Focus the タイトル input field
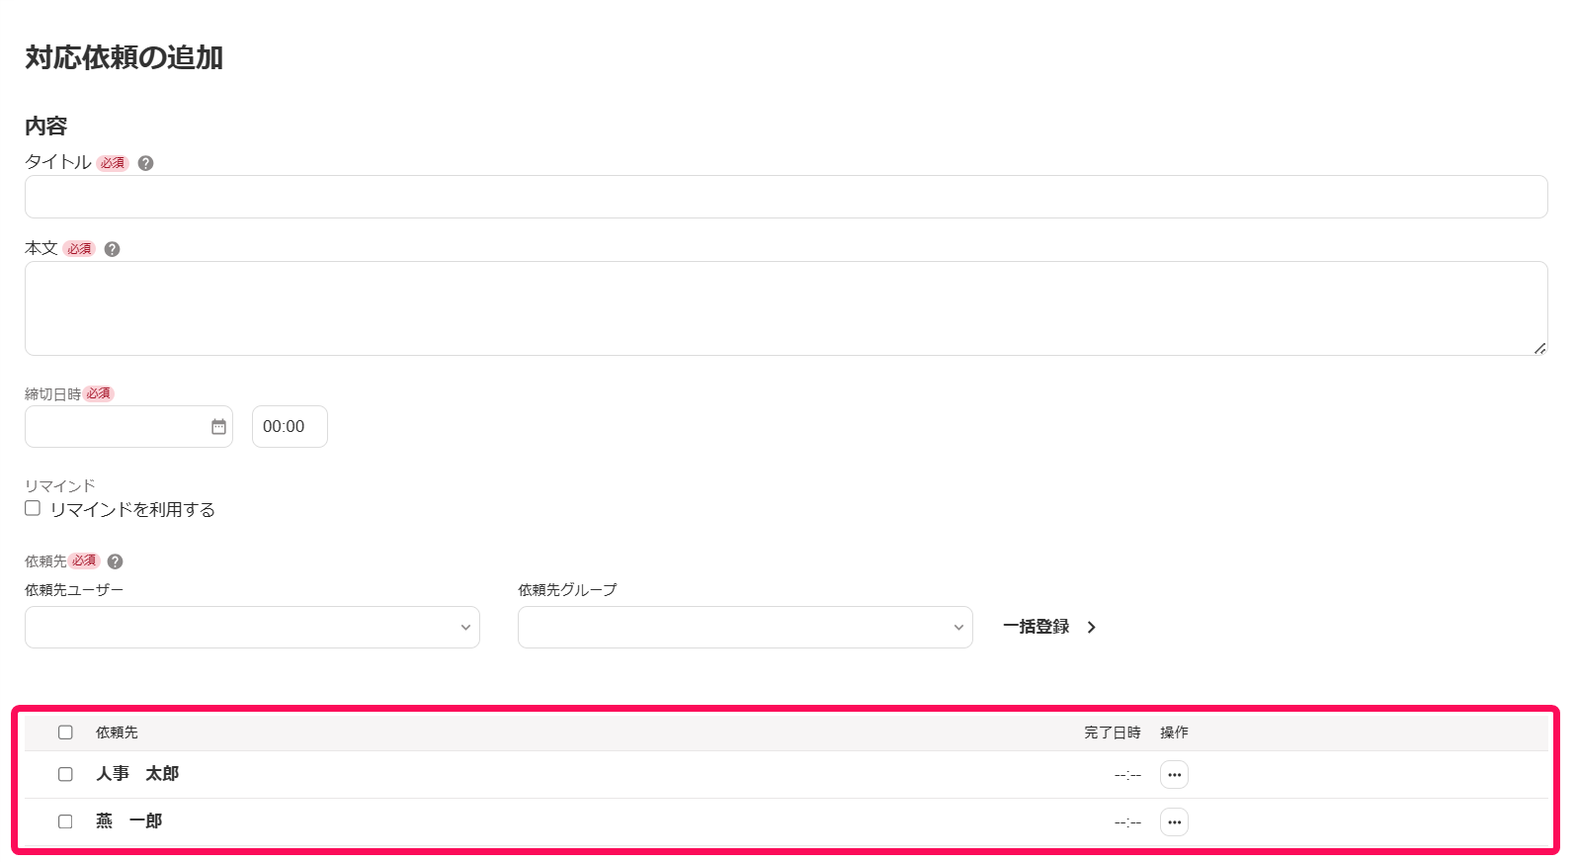1576x862 pixels. click(786, 197)
